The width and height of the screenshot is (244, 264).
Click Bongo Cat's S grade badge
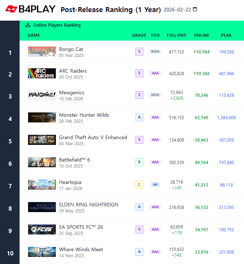139,52
